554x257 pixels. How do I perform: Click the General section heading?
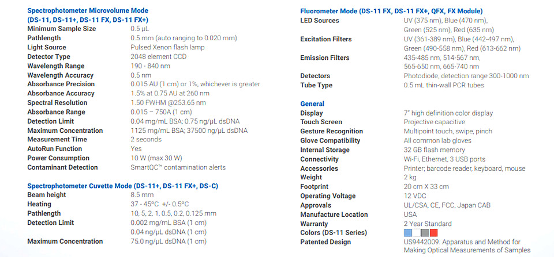tap(312, 104)
